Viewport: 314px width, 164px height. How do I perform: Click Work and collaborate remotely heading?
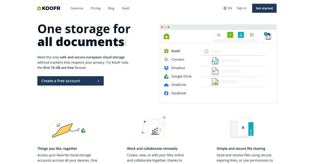152,148
